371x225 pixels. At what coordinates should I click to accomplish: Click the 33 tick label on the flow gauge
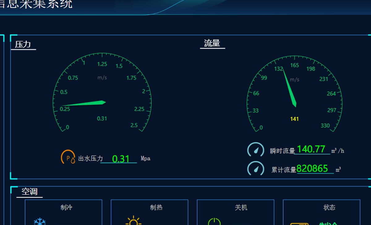[256, 110]
